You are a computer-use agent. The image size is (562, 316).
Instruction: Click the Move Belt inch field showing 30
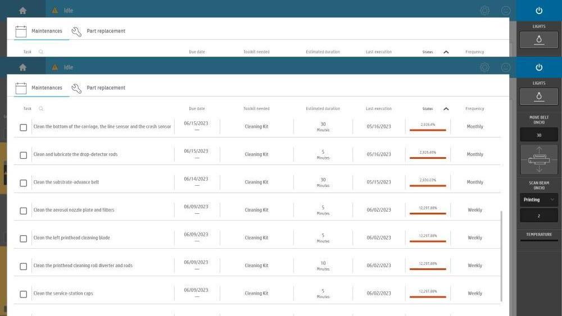click(538, 135)
